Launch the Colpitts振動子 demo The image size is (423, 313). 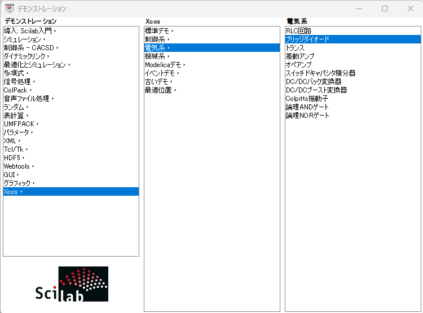click(x=353, y=99)
